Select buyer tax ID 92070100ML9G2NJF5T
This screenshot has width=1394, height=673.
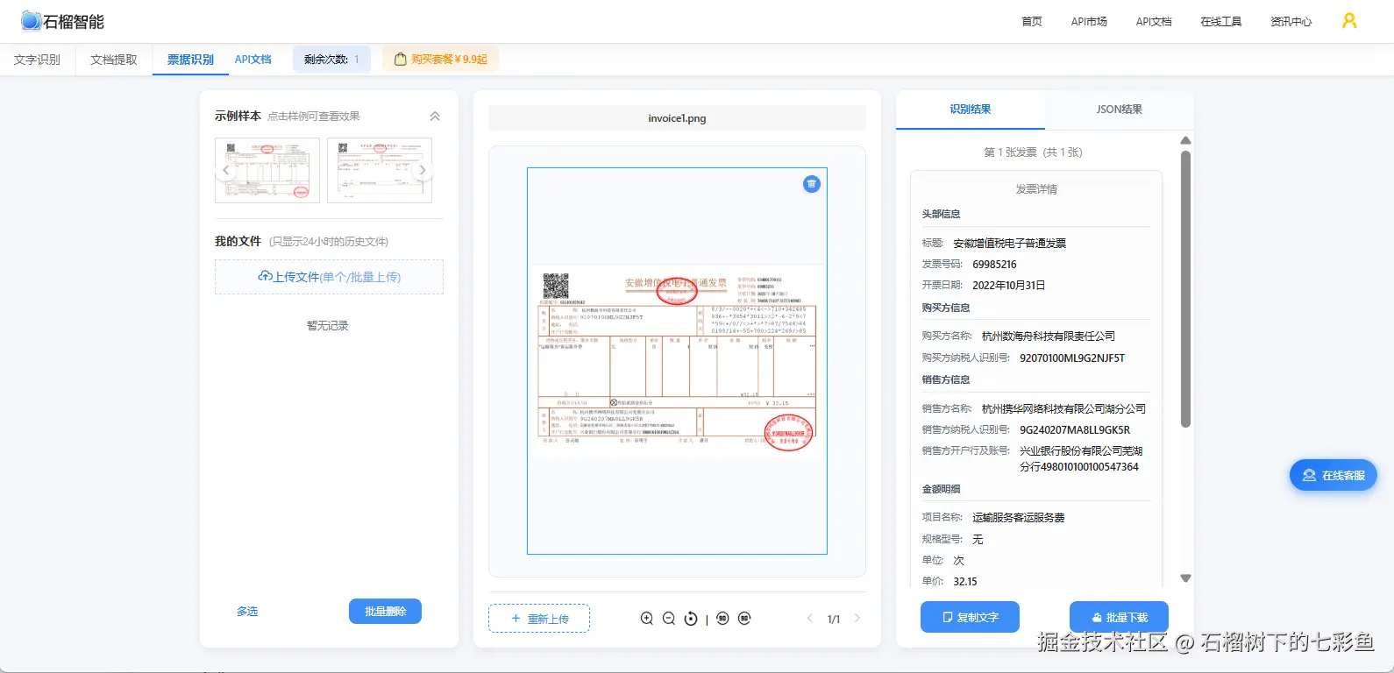(x=1072, y=358)
